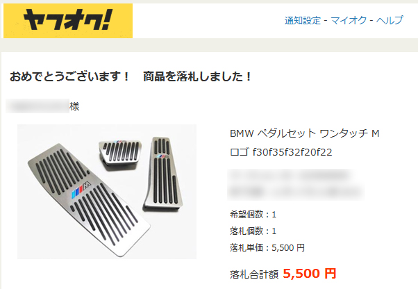Click the 商品を落札しました！ heading text
Viewport: 418px width, 289px height.
(x=197, y=76)
